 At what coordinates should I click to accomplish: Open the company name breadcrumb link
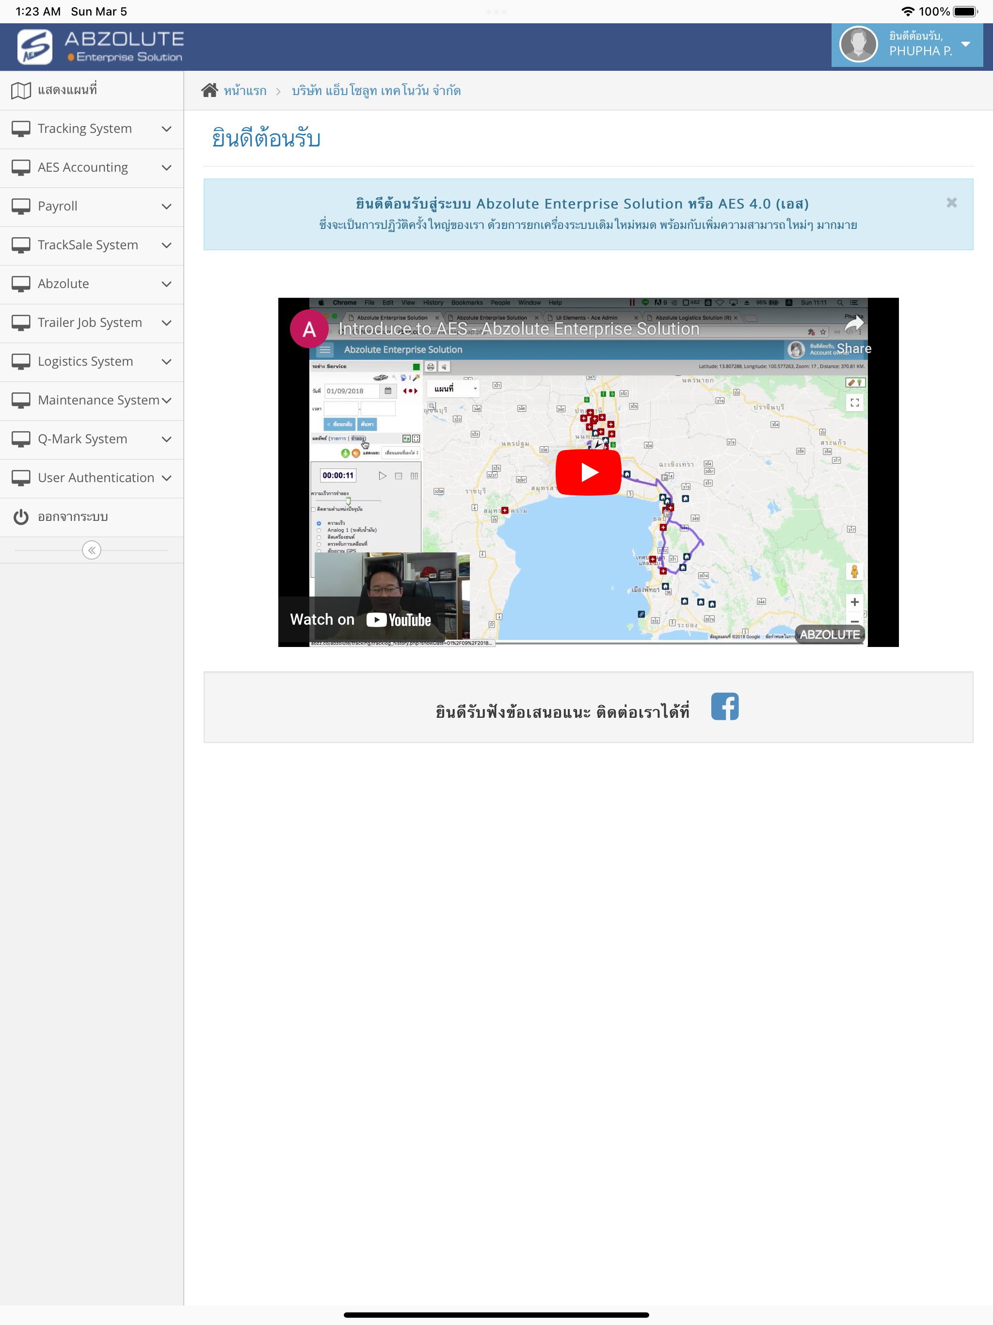(x=376, y=91)
